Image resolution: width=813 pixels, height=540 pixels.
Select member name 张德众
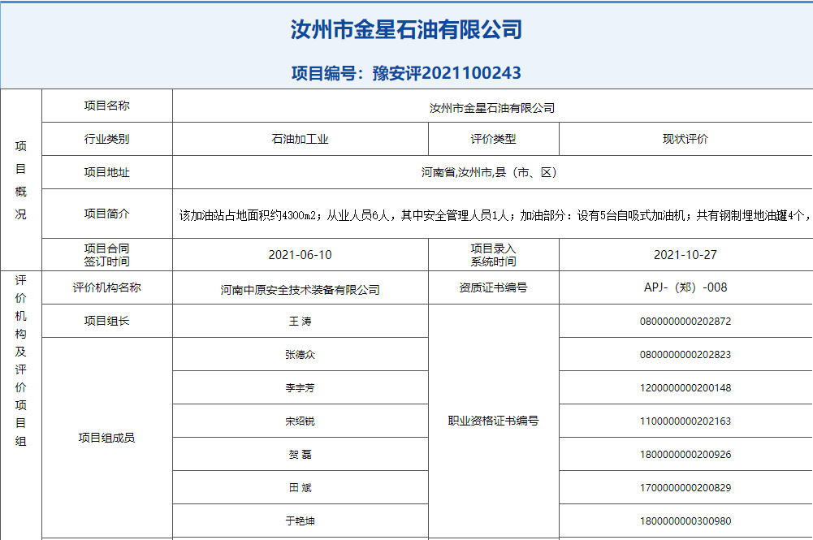click(x=301, y=355)
